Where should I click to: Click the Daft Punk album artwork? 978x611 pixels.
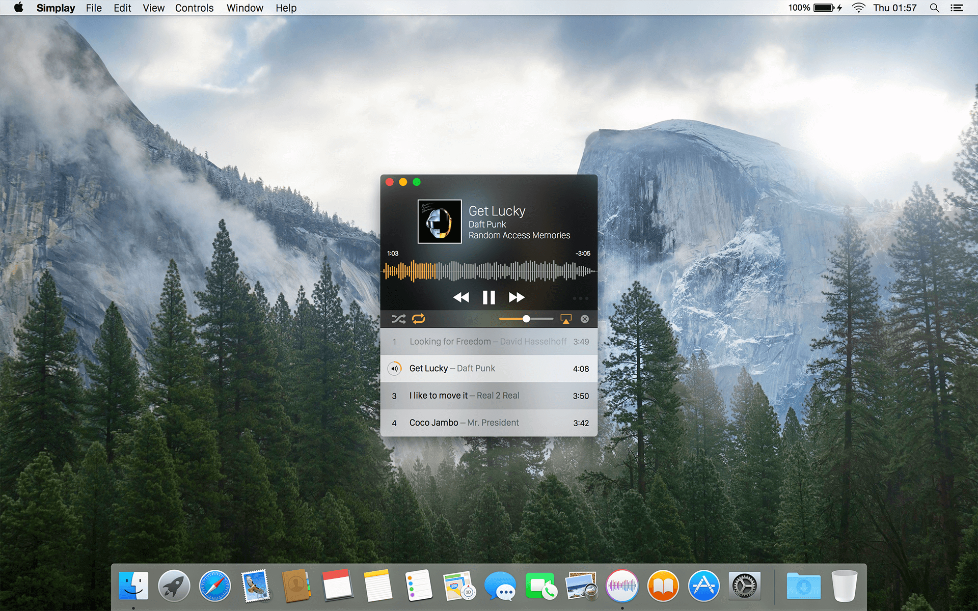pyautogui.click(x=440, y=221)
